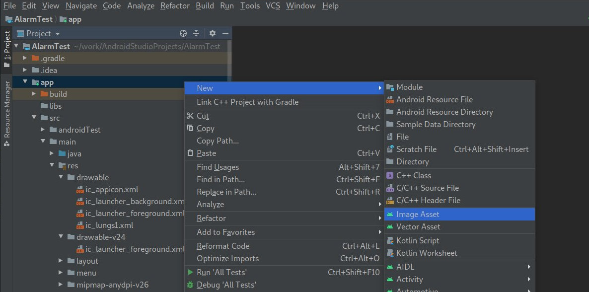The height and width of the screenshot is (292, 589).
Task: Expand the androidTest folder
Action: 43,130
